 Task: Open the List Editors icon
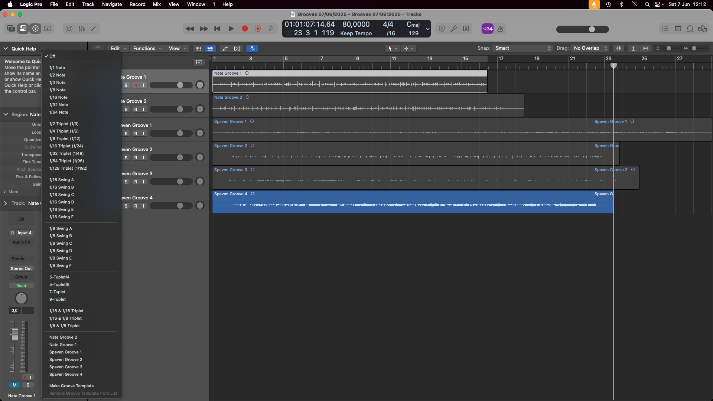pos(665,29)
